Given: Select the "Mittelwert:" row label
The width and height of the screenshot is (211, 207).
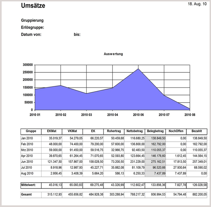Looking at the screenshot, I should click(29, 184).
